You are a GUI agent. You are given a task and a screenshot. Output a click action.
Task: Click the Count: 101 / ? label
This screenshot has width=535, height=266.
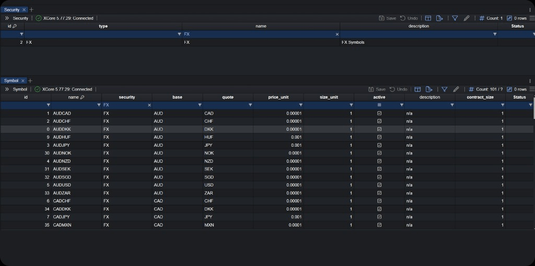point(489,89)
